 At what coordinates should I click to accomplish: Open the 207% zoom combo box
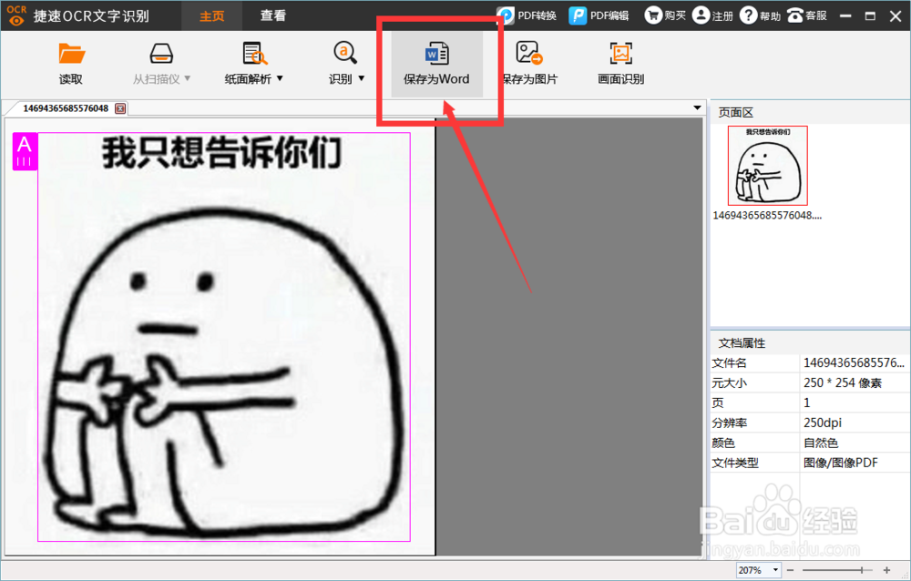[x=758, y=571]
